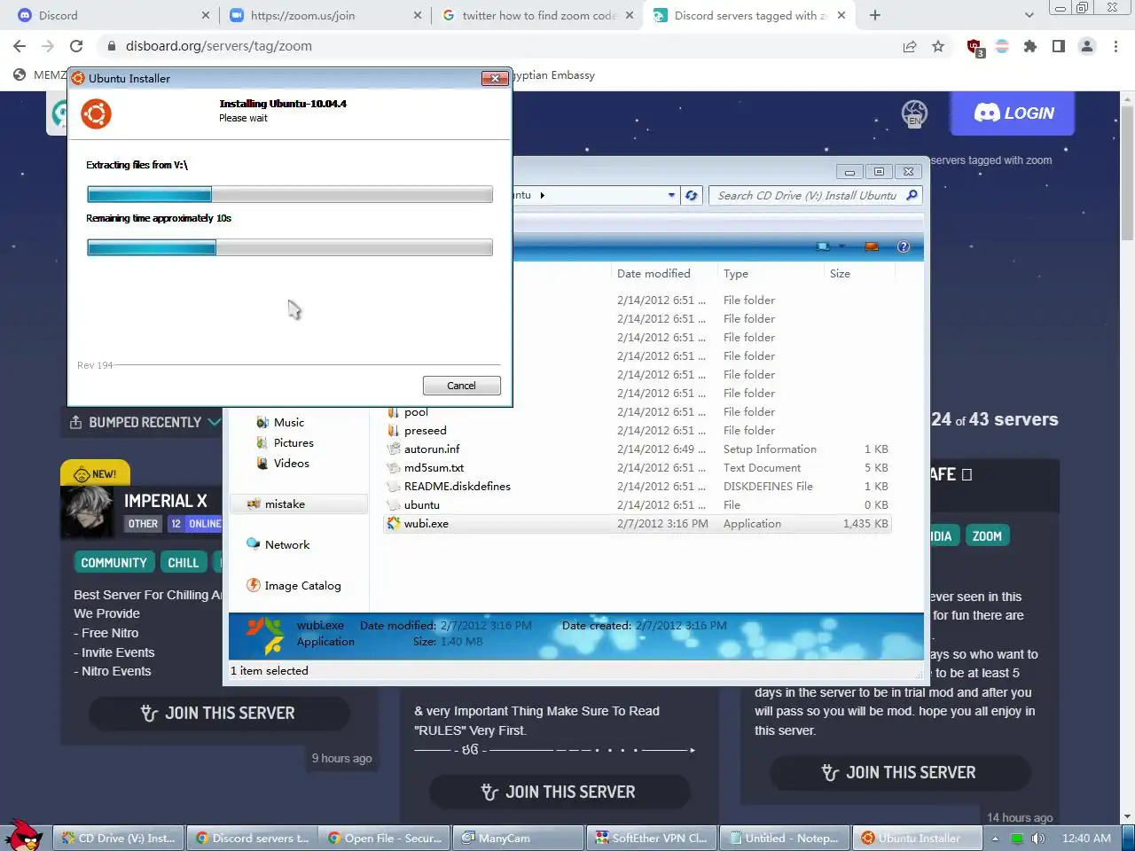Show the Explorer preview pane icon
The image size is (1135, 851).
tap(872, 246)
